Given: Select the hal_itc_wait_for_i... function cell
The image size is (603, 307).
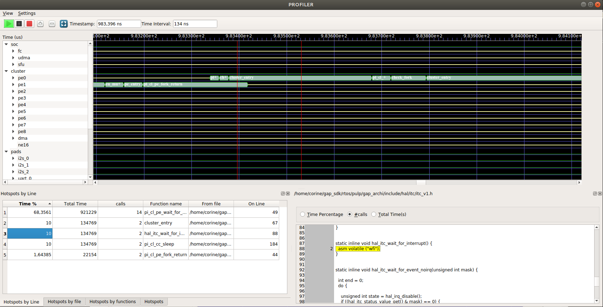Looking at the screenshot, I should 166,233.
